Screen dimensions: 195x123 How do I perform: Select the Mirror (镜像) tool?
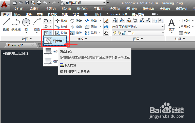[x=76, y=27]
